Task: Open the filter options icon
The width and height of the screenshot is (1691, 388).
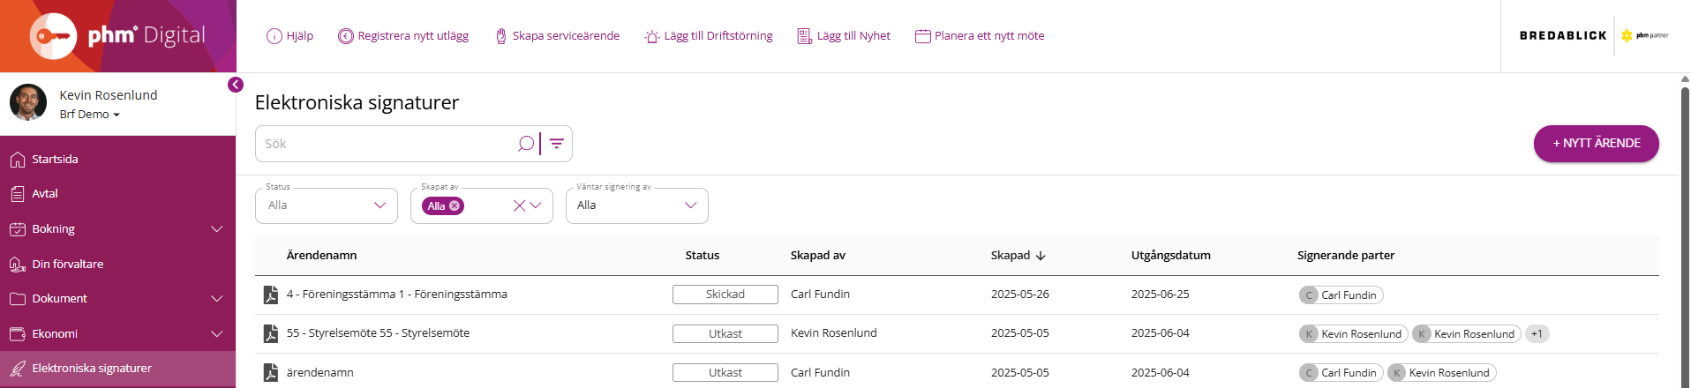Action: click(x=557, y=144)
